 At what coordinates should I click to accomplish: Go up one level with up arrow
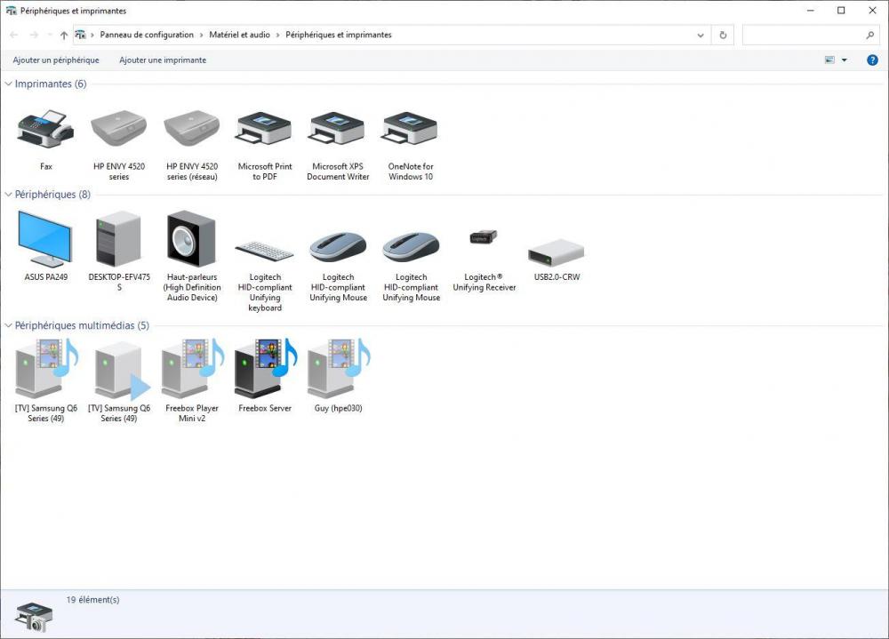(x=64, y=36)
